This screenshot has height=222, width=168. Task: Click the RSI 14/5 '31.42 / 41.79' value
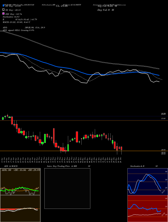[x=30, y=20]
